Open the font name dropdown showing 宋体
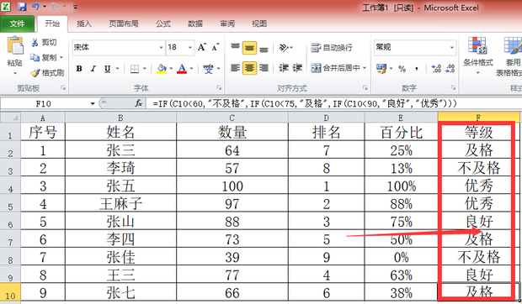 (x=161, y=48)
